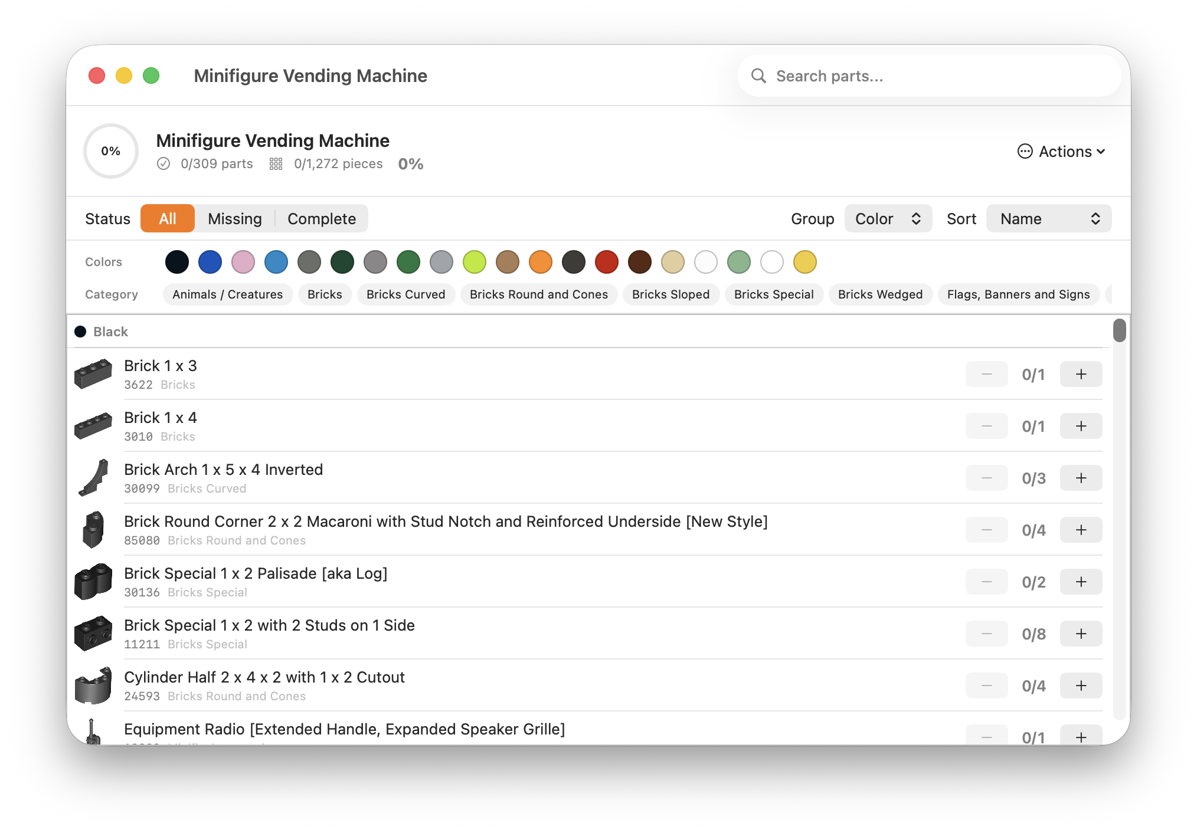Increase Cylinder Half 2 x 4 x 2 count
This screenshot has height=833, width=1197.
1081,686
